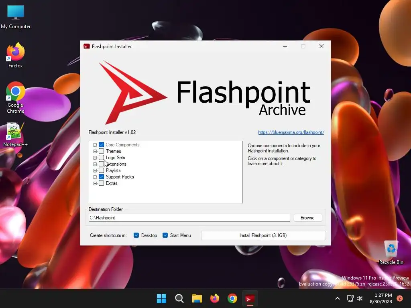This screenshot has width=411, height=308.
Task: Launch Firefox from the taskbar
Action: coord(215,298)
